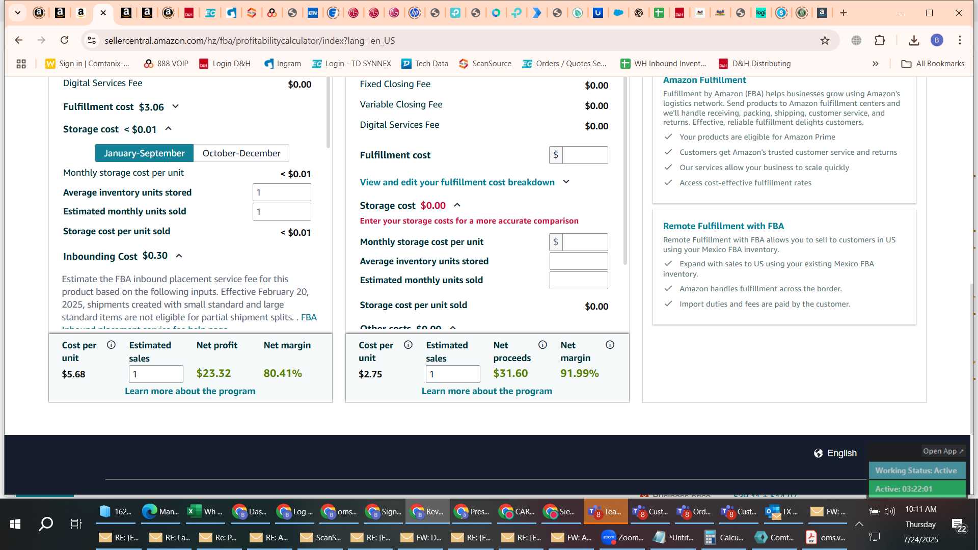This screenshot has height=550, width=978.
Task: Open Excel Wh... taskbar item
Action: (204, 511)
